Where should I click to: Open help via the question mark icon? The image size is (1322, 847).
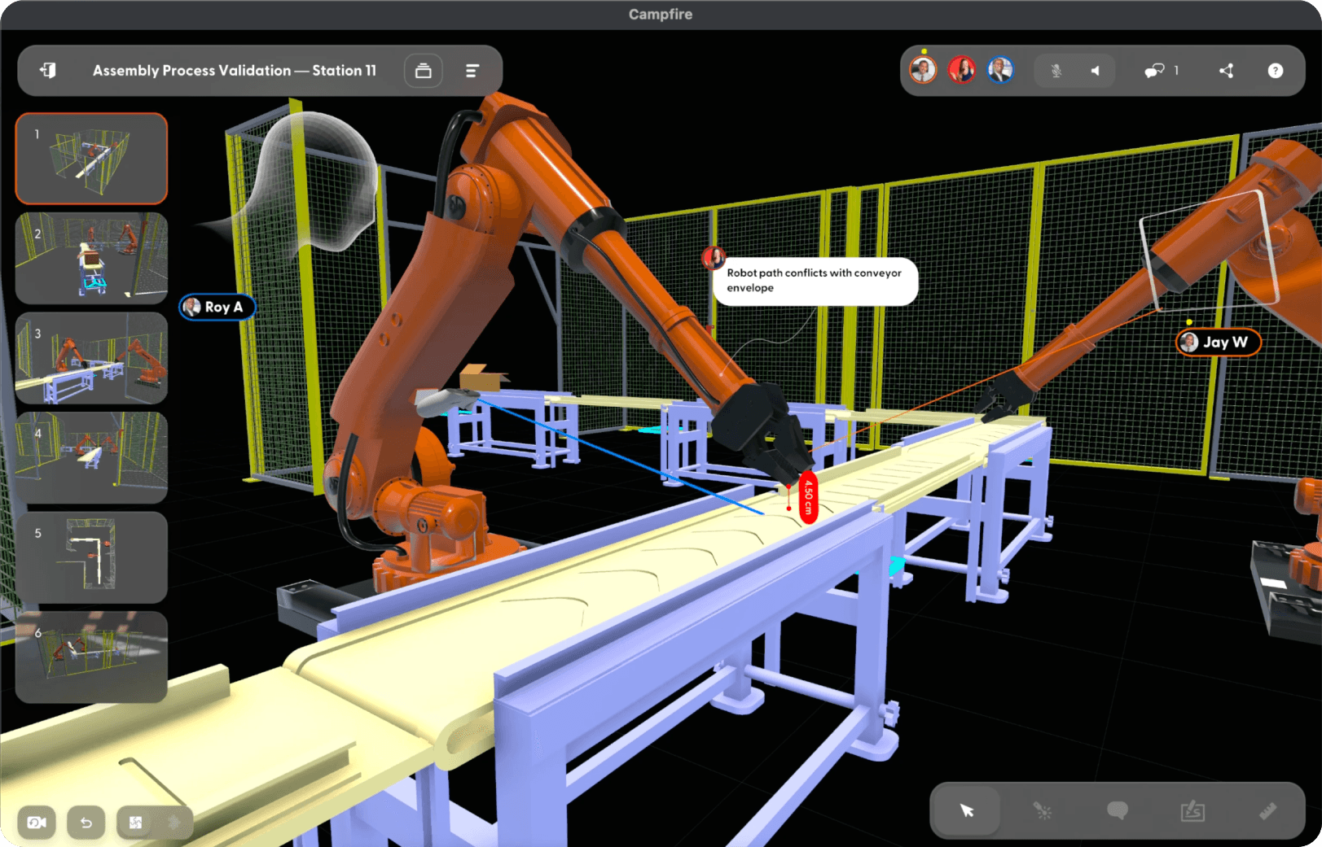click(x=1275, y=71)
